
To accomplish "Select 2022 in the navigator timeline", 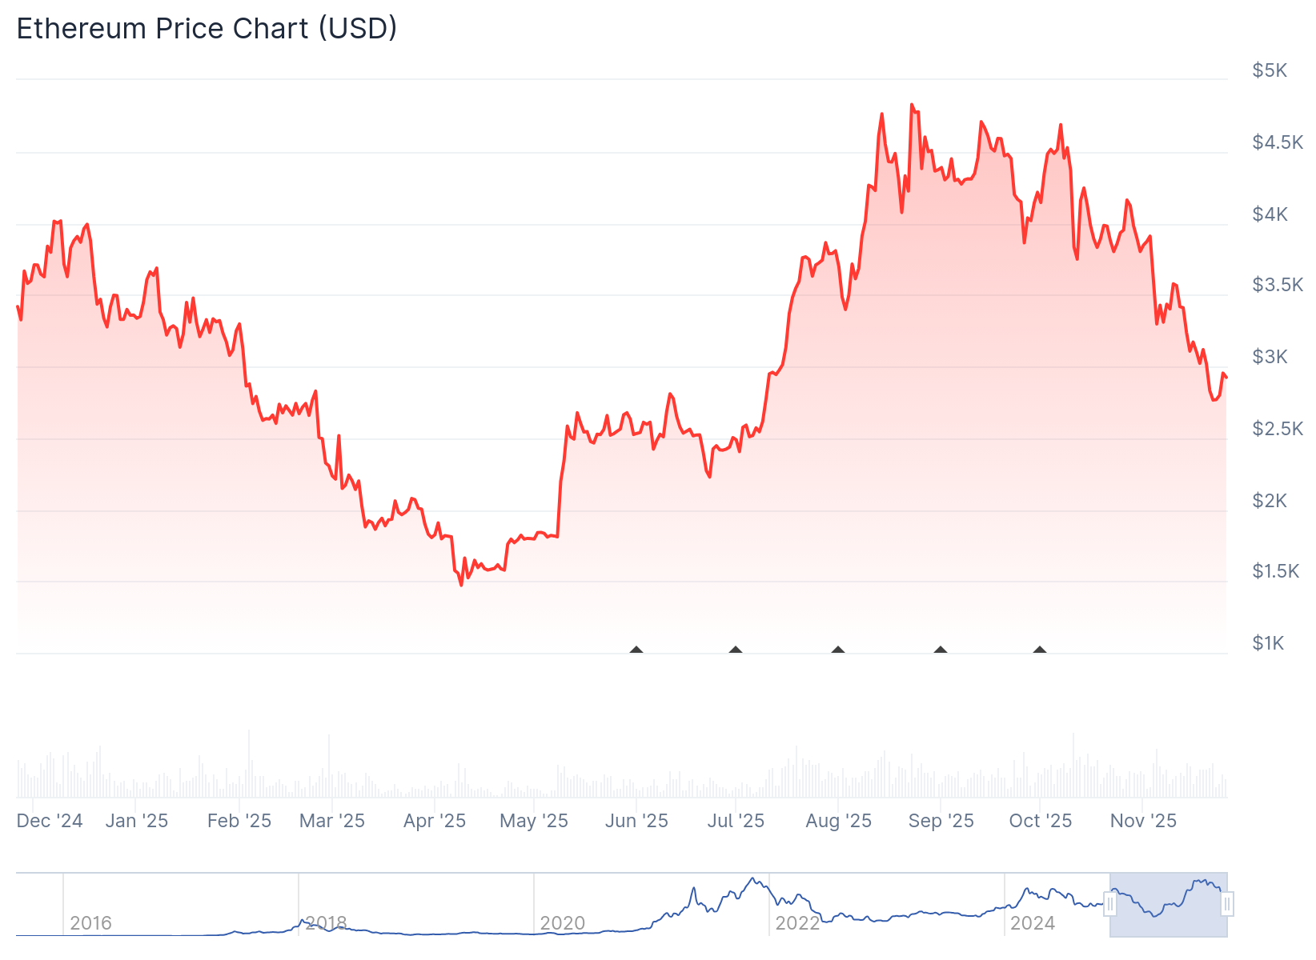I will [x=797, y=923].
